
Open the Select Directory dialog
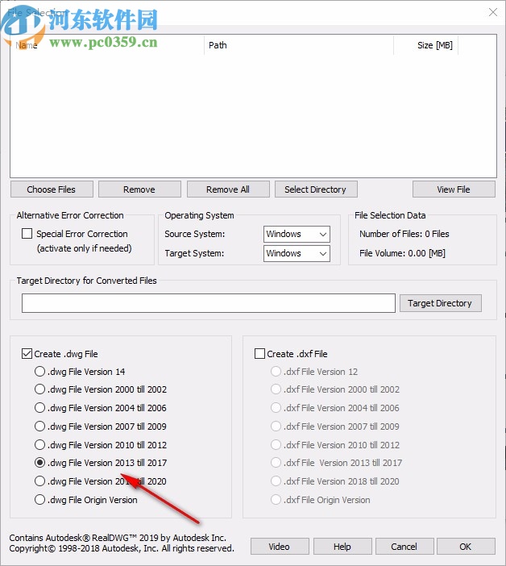pos(316,189)
